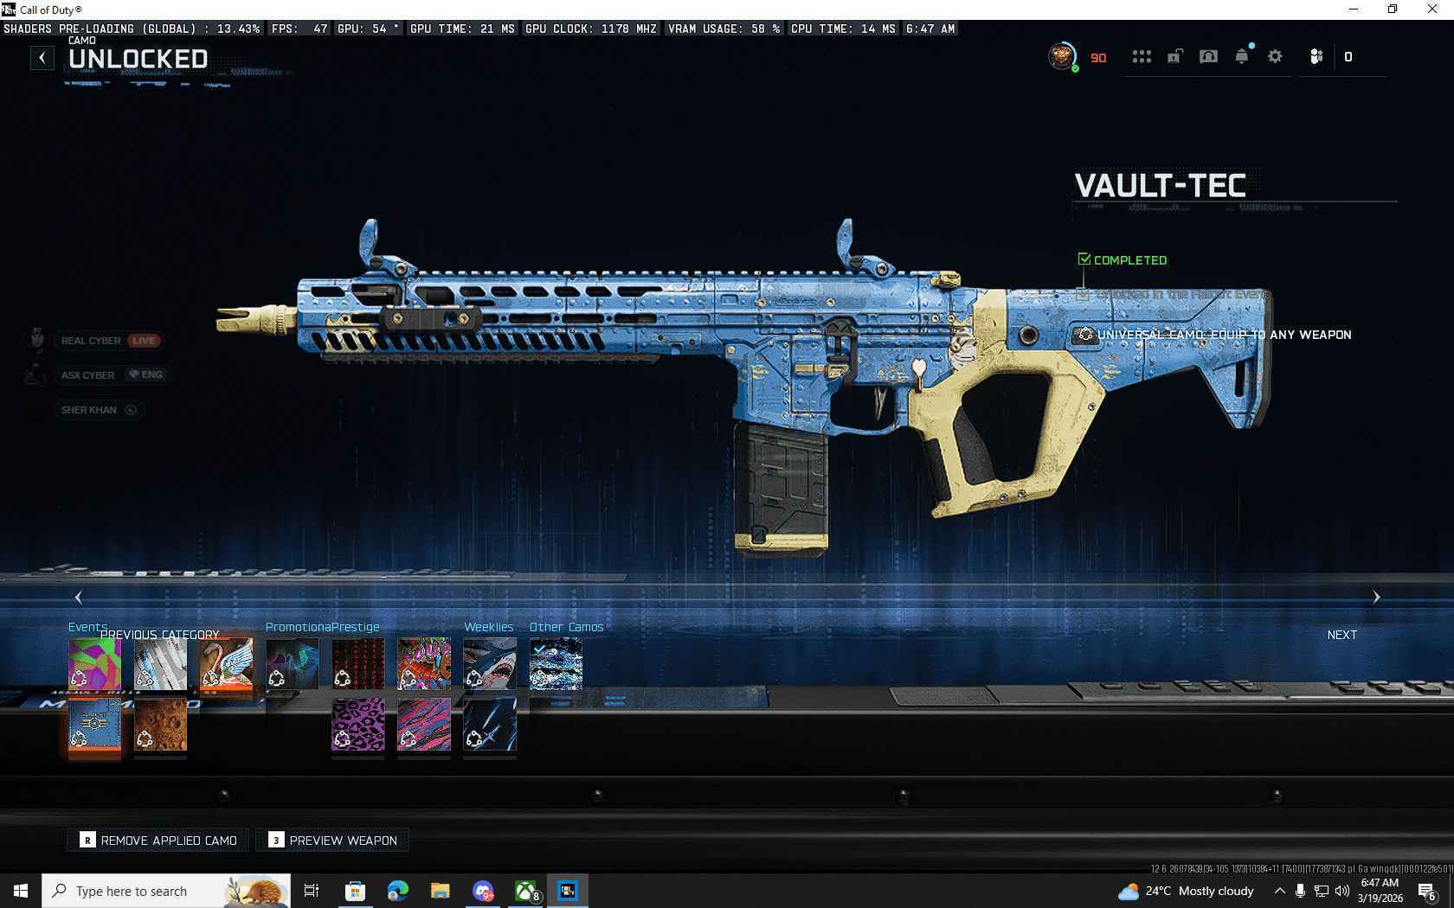Viewport: 1454px width, 908px height.
Task: Click PREVIEW WEAPON button
Action: coord(333,840)
